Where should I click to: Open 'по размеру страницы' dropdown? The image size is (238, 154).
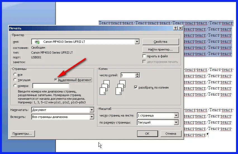[176, 122]
